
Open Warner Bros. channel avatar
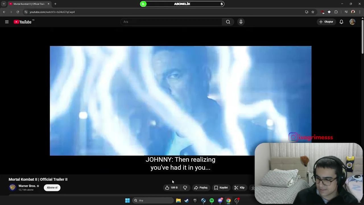[12, 187]
